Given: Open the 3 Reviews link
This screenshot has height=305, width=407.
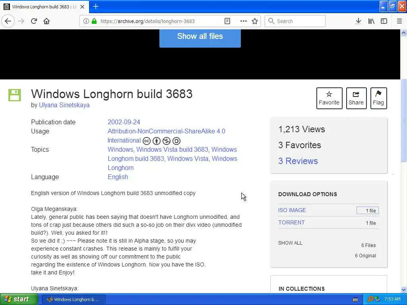Looking at the screenshot, I should pos(298,161).
